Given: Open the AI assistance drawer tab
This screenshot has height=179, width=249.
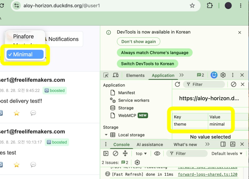Looking at the screenshot, I should point(150,145).
